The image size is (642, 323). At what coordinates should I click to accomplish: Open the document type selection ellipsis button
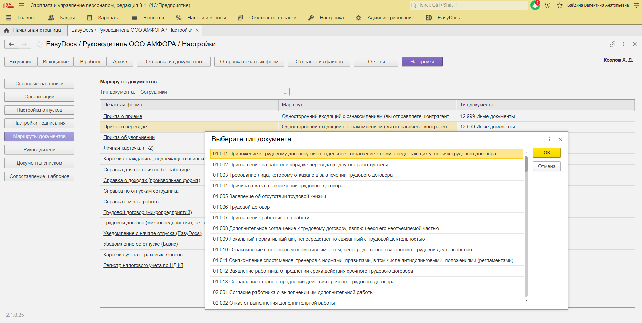click(x=286, y=92)
